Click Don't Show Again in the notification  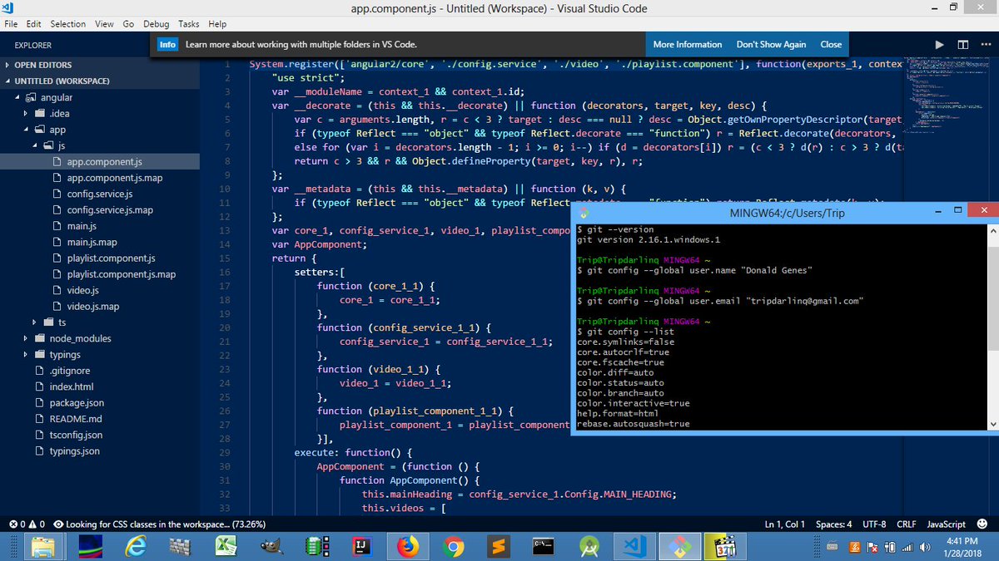[771, 45]
